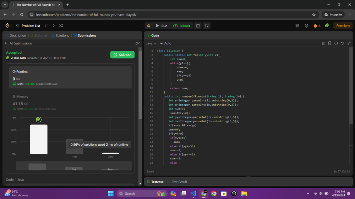This screenshot has height=199, width=355.
Task: Bookmark this page star icon
Action: (314, 14)
